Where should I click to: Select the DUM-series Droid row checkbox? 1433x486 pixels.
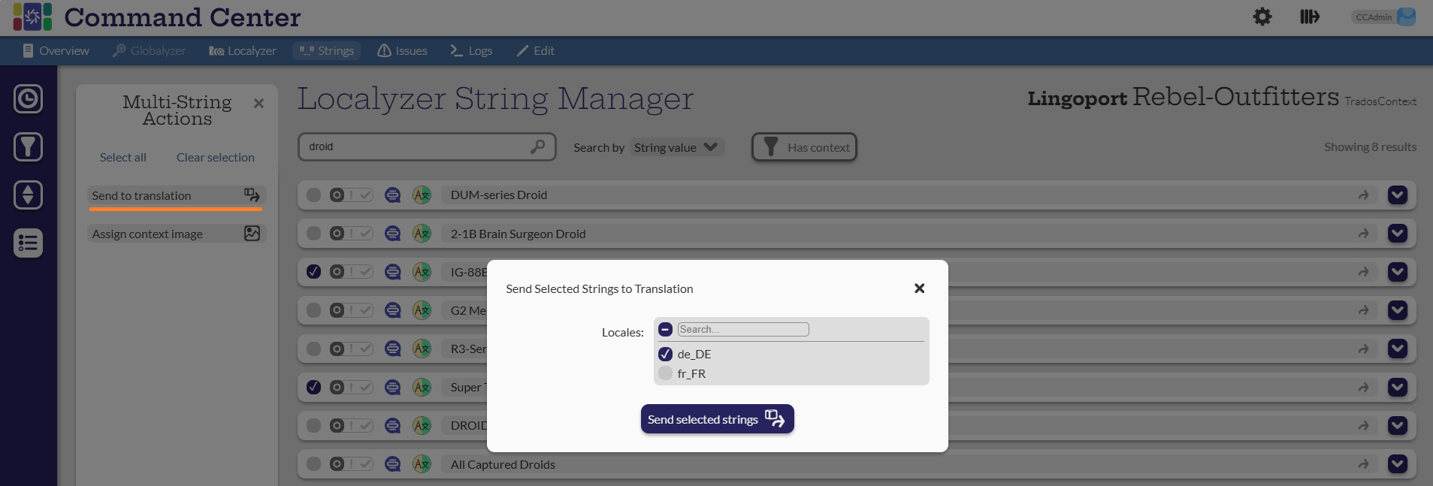point(314,195)
